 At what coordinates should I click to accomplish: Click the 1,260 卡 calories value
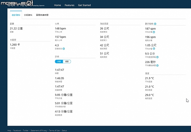(x=15, y=45)
